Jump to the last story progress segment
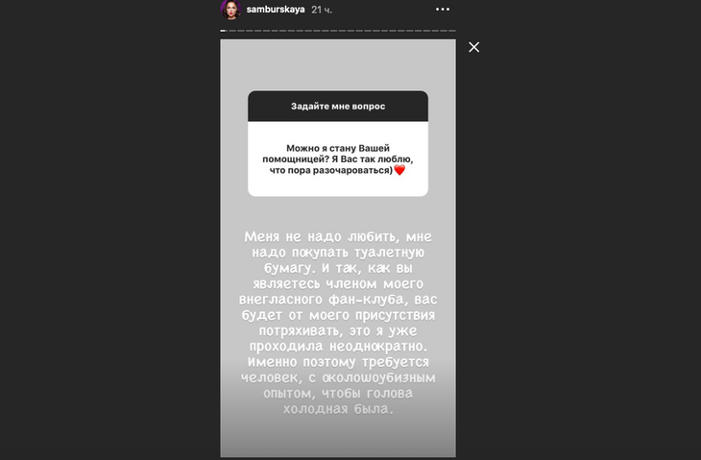This screenshot has height=460, width=701. coord(452,31)
